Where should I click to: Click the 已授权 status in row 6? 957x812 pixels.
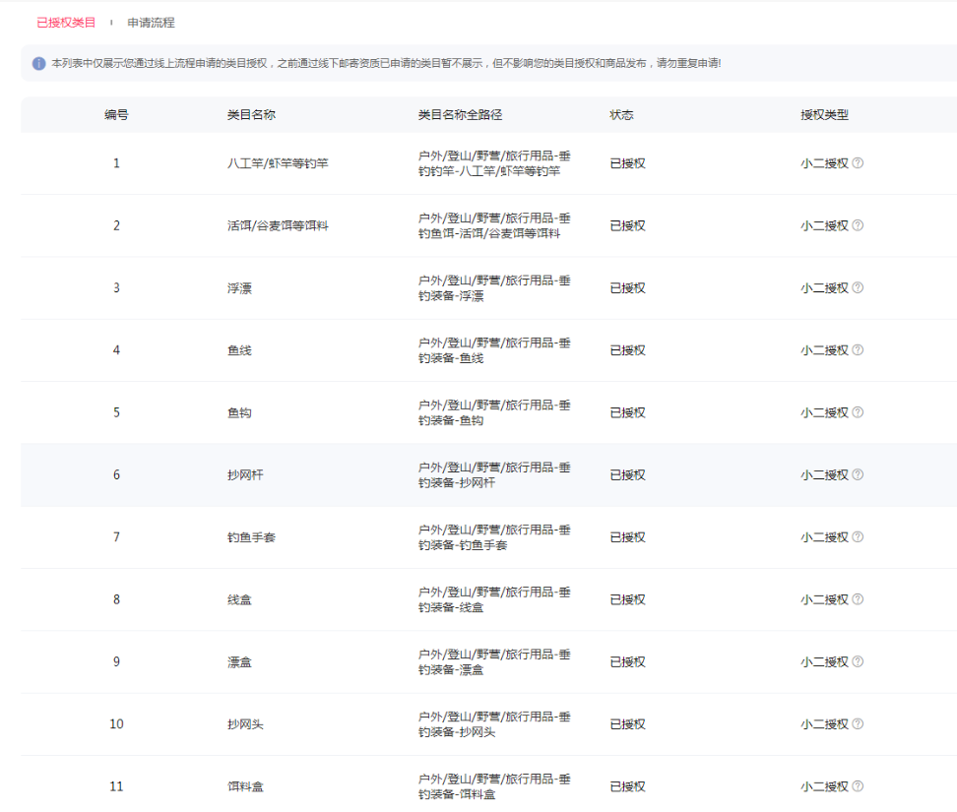pyautogui.click(x=627, y=474)
